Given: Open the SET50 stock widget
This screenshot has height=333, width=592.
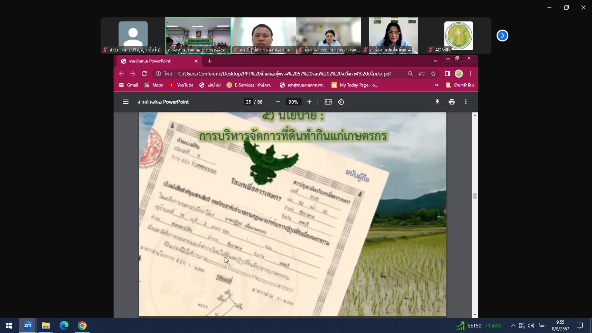Looking at the screenshot, I should (x=479, y=326).
